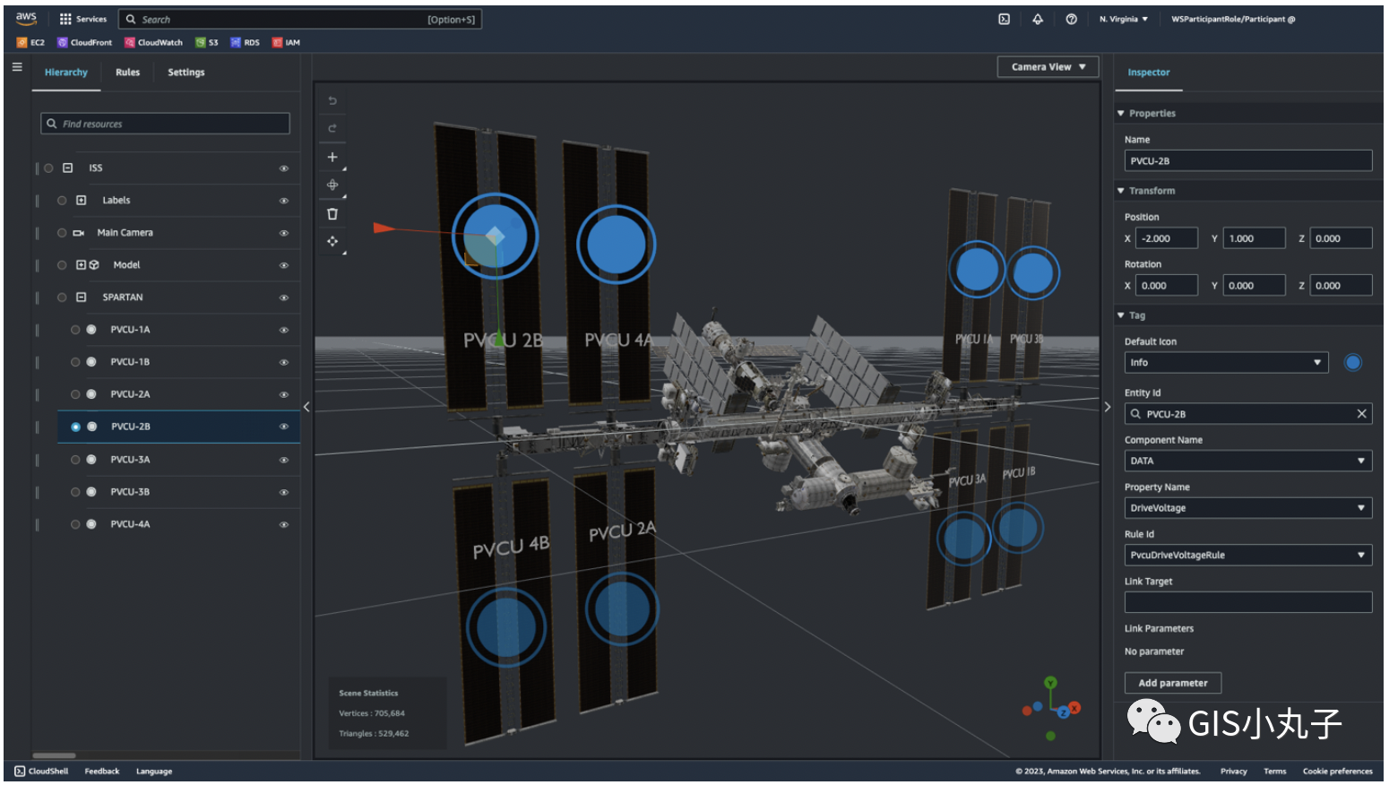Open the help question-mark menu
Viewport: 1389px width, 785px height.
[1071, 19]
